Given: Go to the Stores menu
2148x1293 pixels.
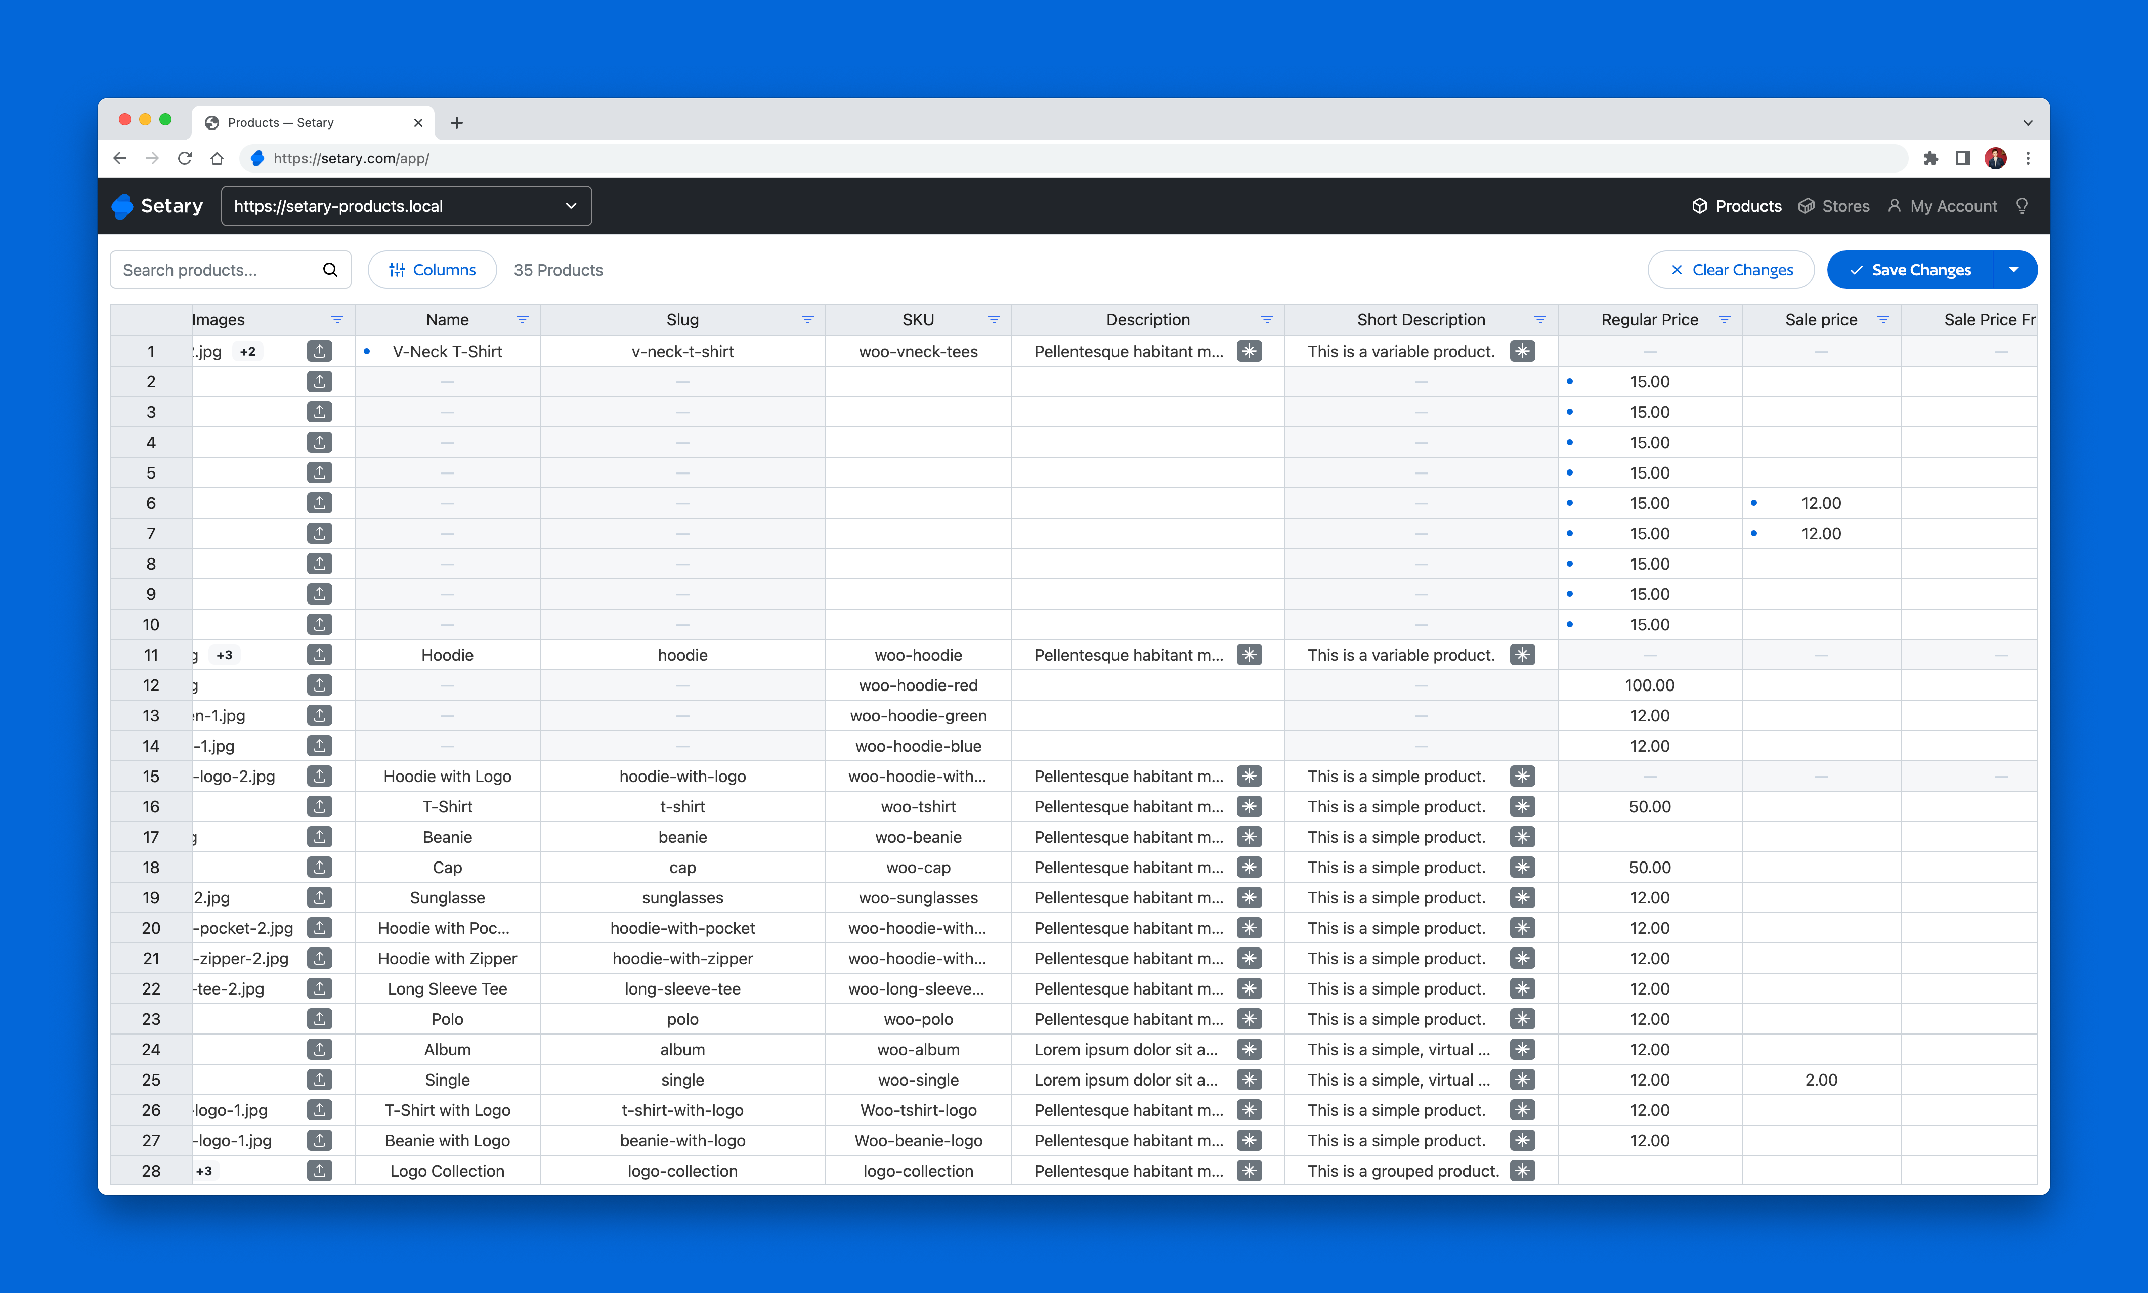Looking at the screenshot, I should point(1833,205).
